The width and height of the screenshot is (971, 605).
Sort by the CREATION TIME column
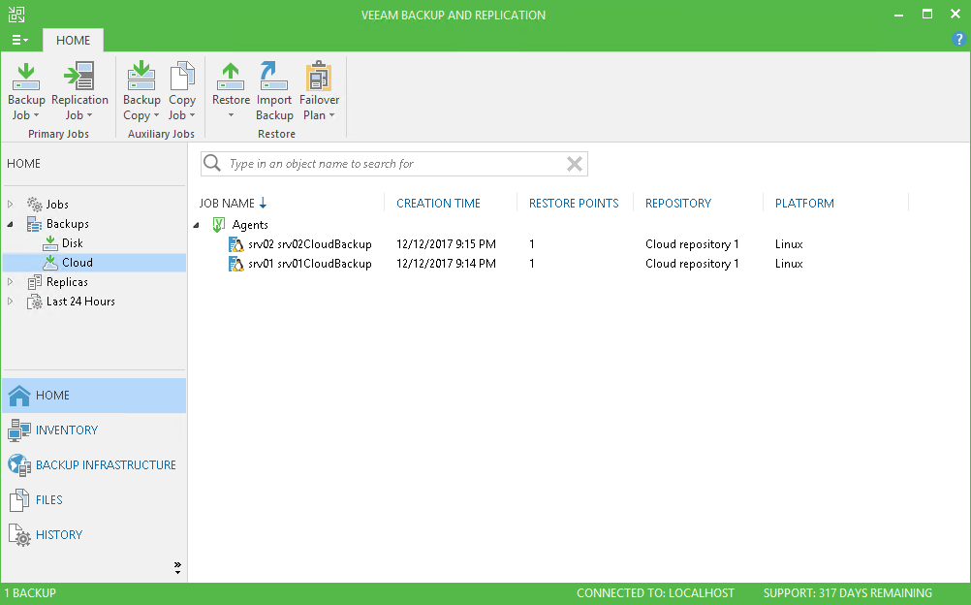click(438, 204)
